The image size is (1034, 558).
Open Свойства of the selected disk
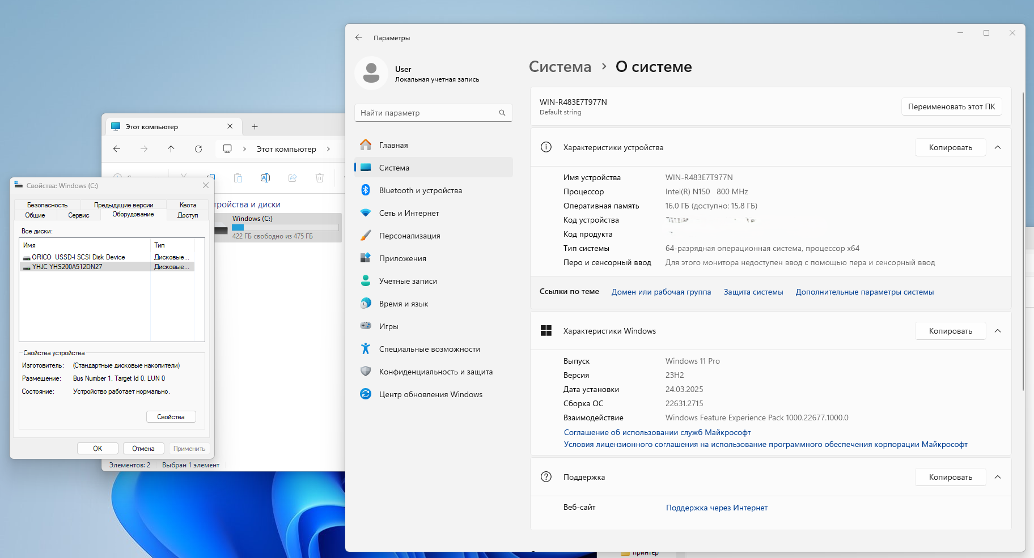click(171, 417)
